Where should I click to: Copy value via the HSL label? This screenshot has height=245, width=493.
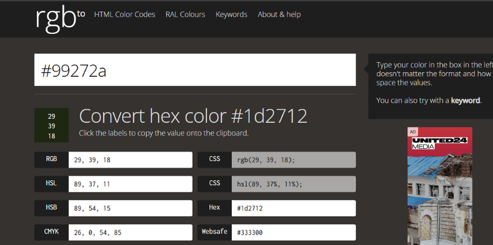coord(51,184)
